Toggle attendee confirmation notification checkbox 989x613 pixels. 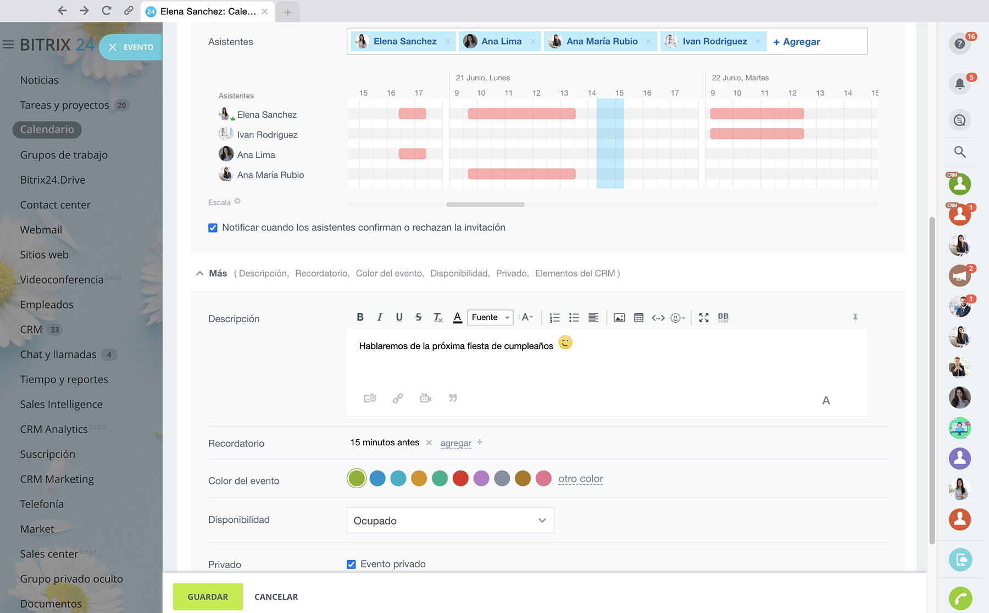point(213,228)
